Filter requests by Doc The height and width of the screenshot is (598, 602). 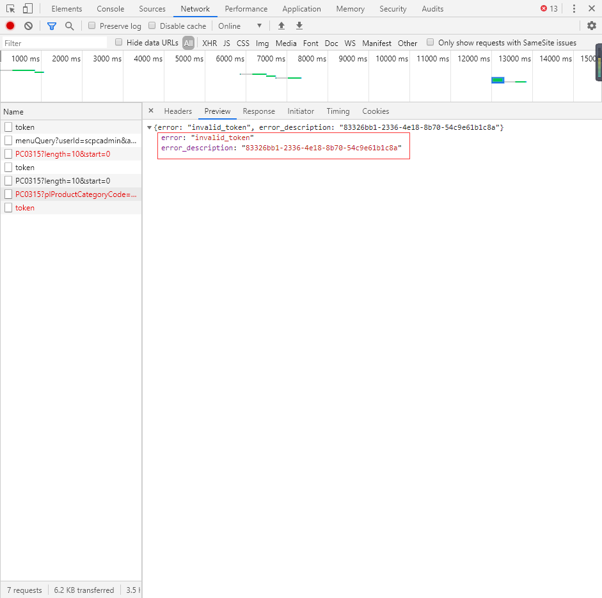coord(331,43)
